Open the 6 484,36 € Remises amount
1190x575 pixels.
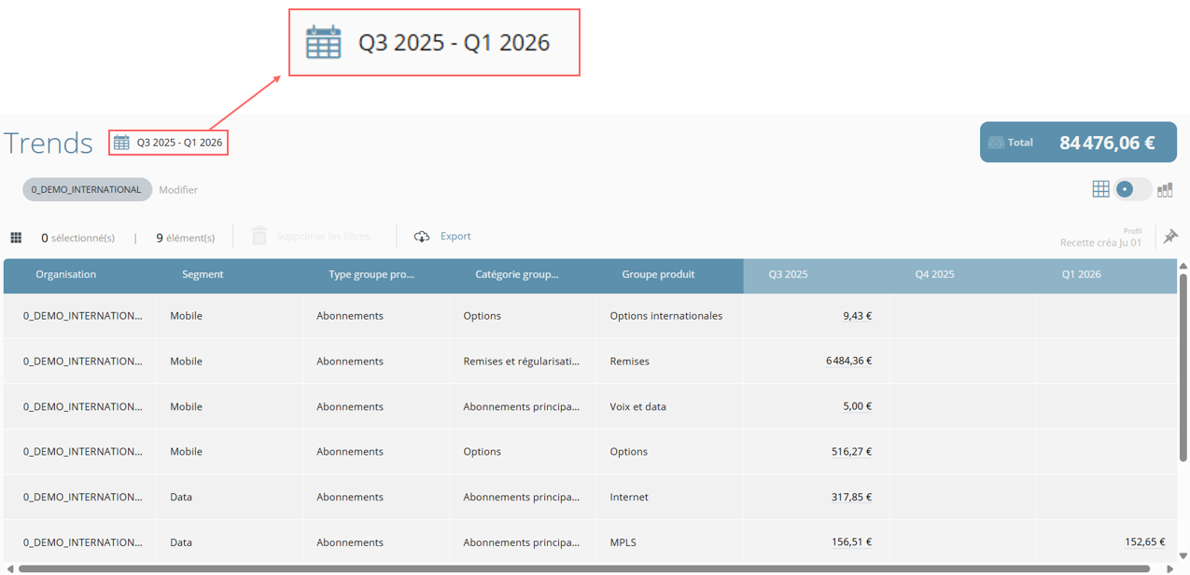click(x=848, y=361)
